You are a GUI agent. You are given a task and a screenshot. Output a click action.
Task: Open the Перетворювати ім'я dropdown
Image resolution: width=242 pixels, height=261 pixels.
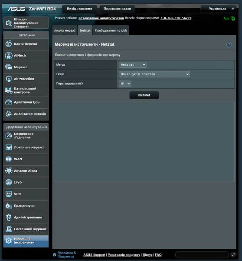click(125, 84)
